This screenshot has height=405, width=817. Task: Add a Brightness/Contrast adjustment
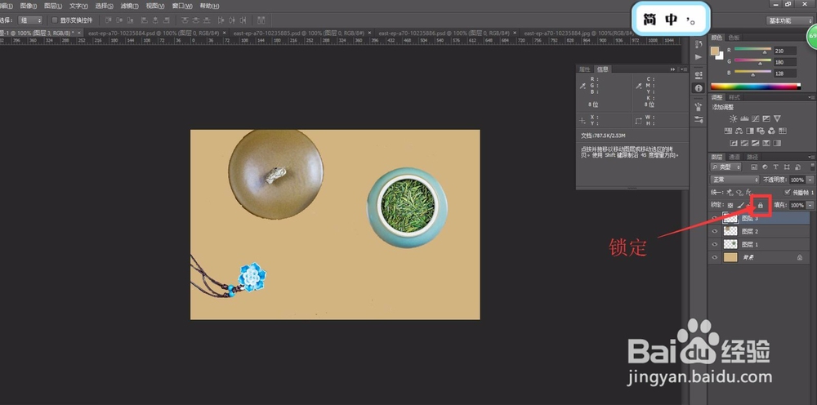tap(733, 118)
